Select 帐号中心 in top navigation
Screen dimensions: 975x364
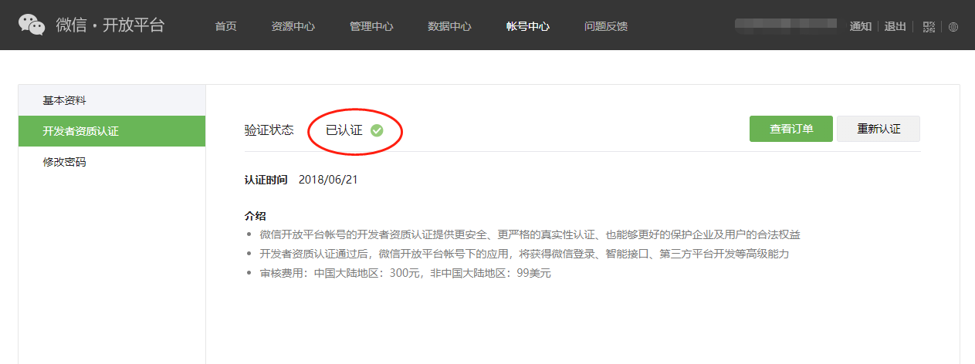tap(528, 26)
